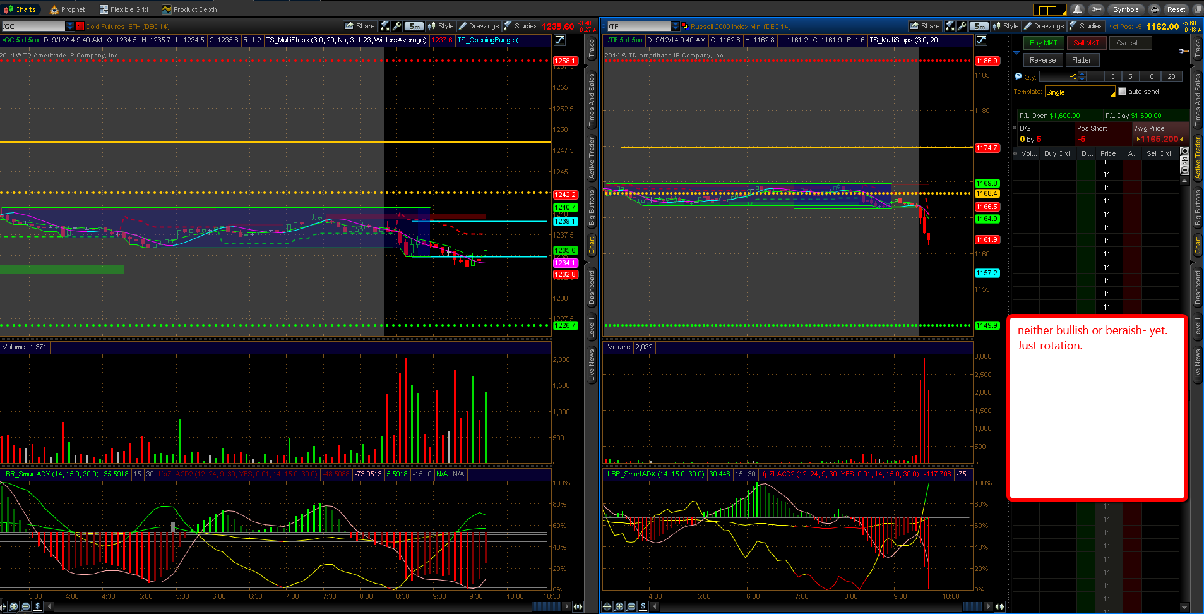The image size is (1204, 614).
Task: Enable the auto send checkbox
Action: pos(1122,92)
